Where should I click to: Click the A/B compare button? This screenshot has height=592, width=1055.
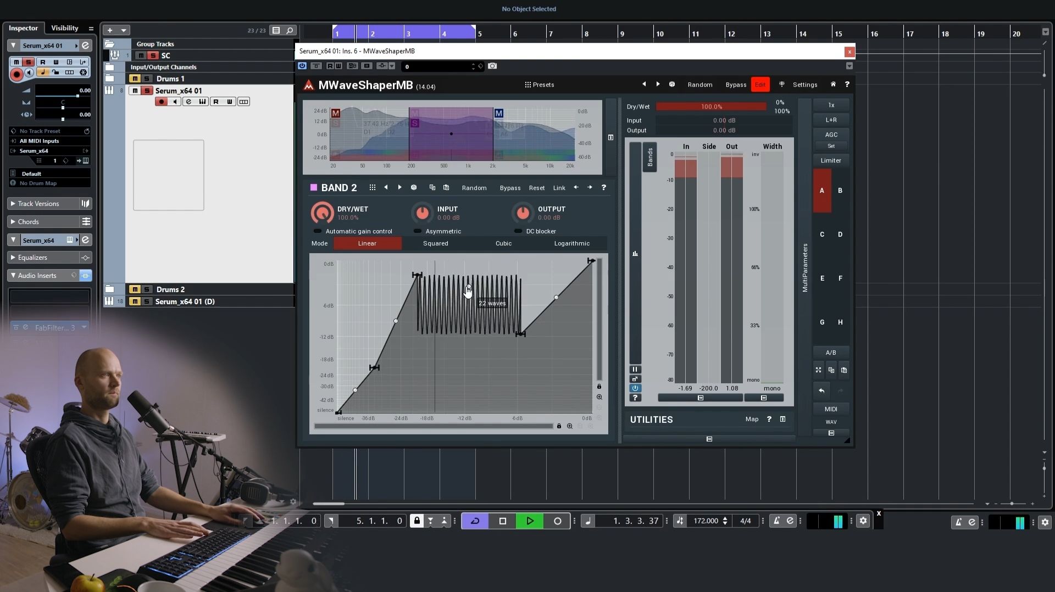[831, 353]
